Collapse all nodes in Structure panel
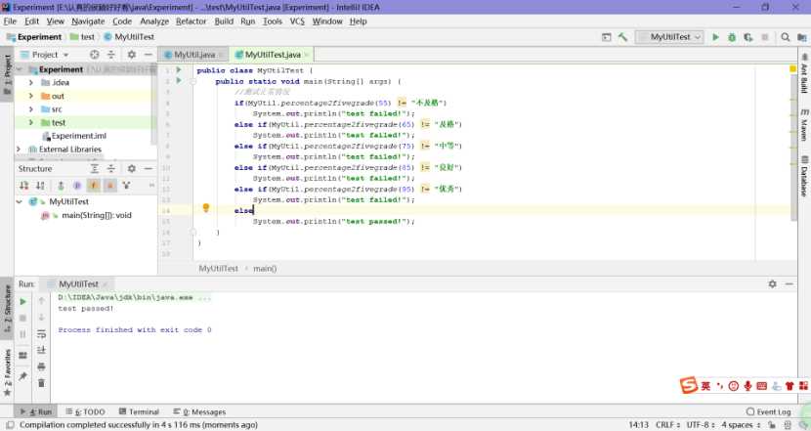Image resolution: width=811 pixels, height=431 pixels. click(x=110, y=169)
